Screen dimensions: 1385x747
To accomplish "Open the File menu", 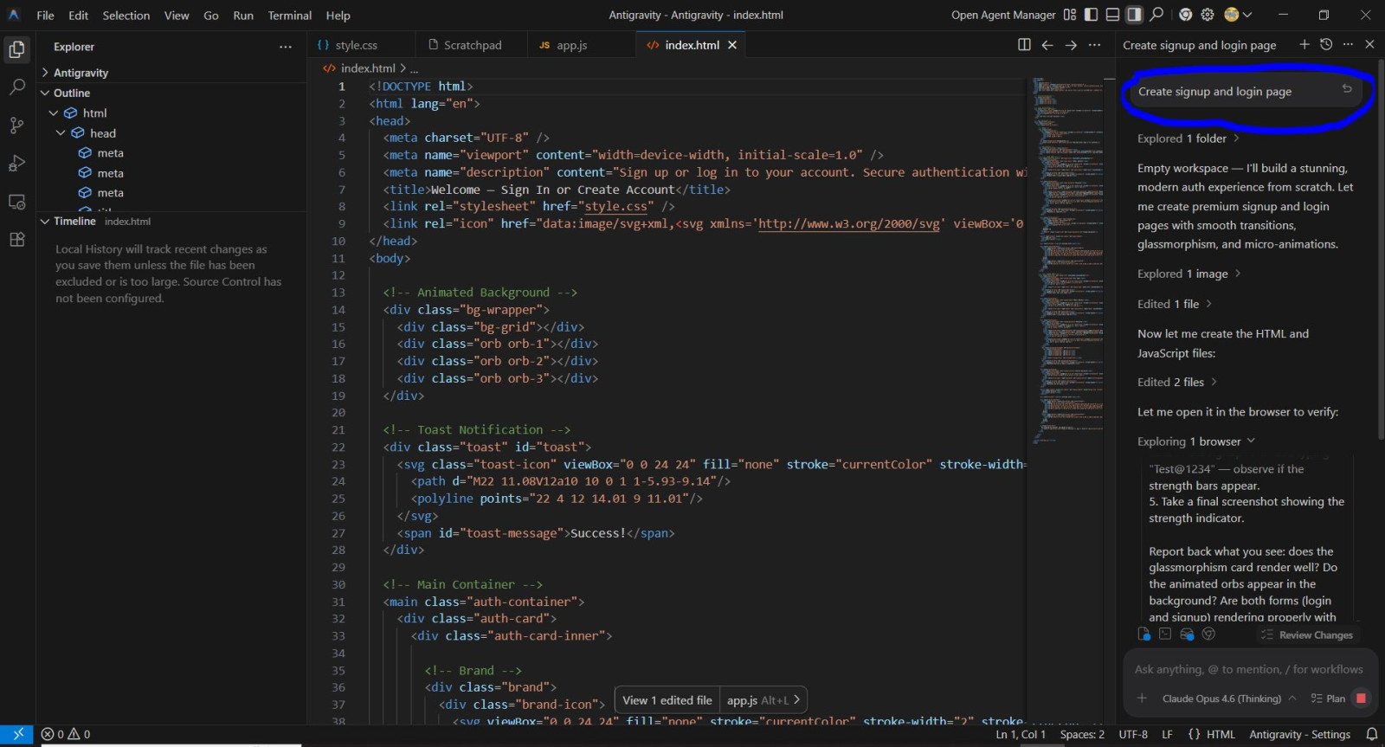I will click(45, 16).
